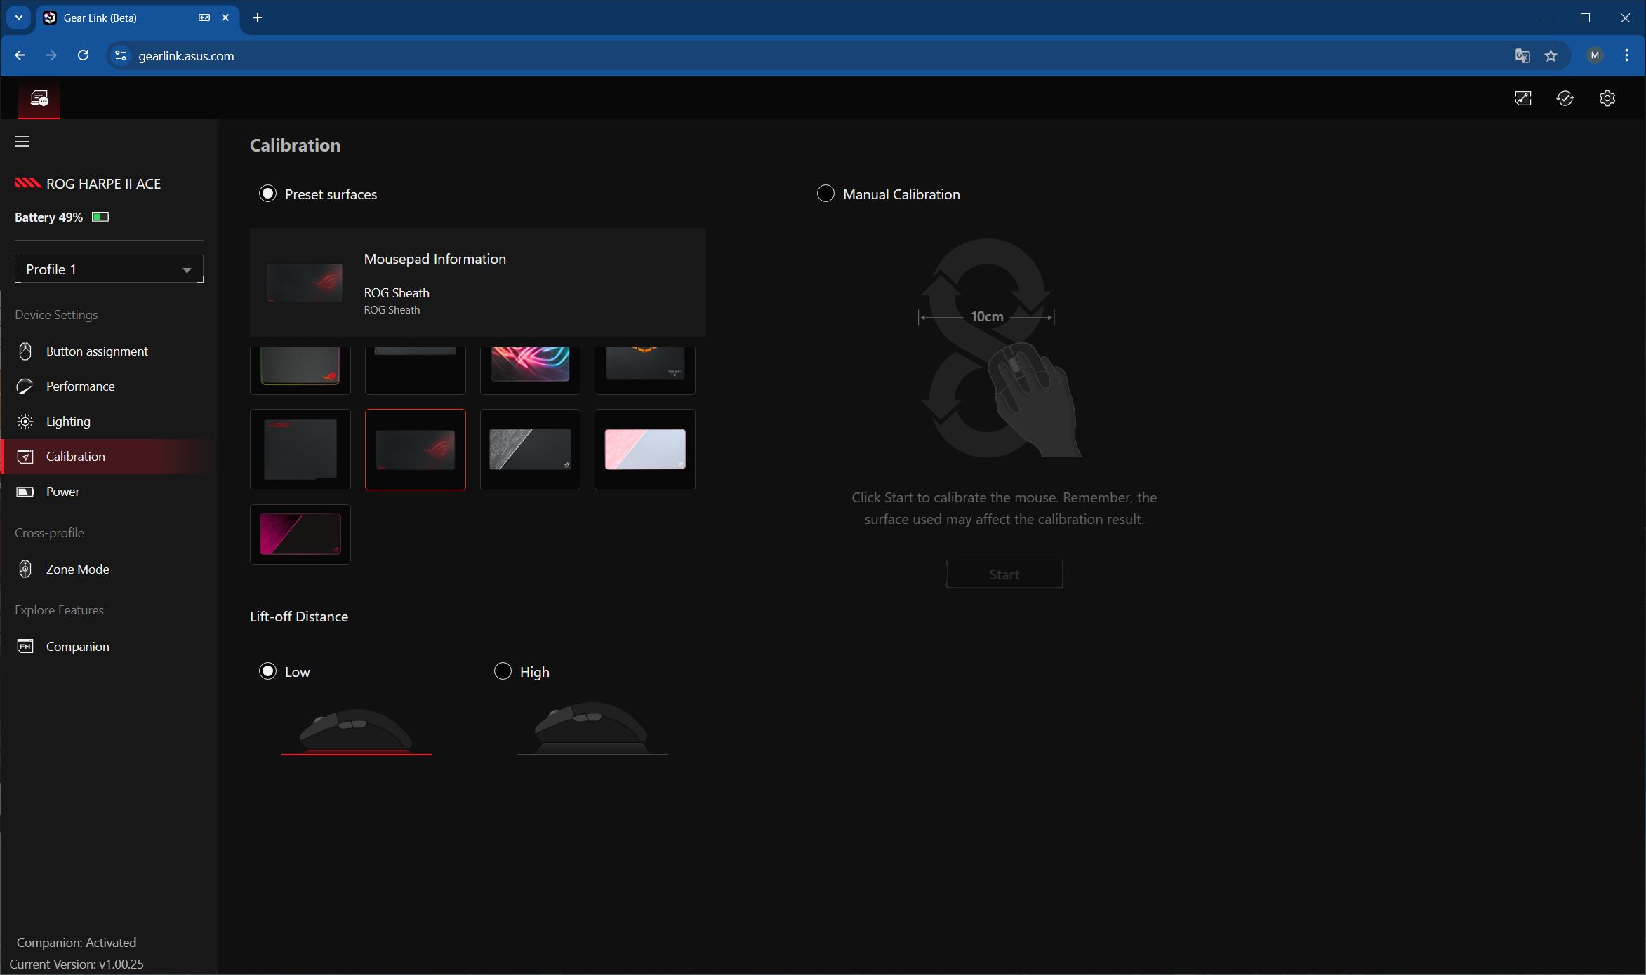
Task: Click the Zone Mode mouse icon
Action: pos(25,569)
